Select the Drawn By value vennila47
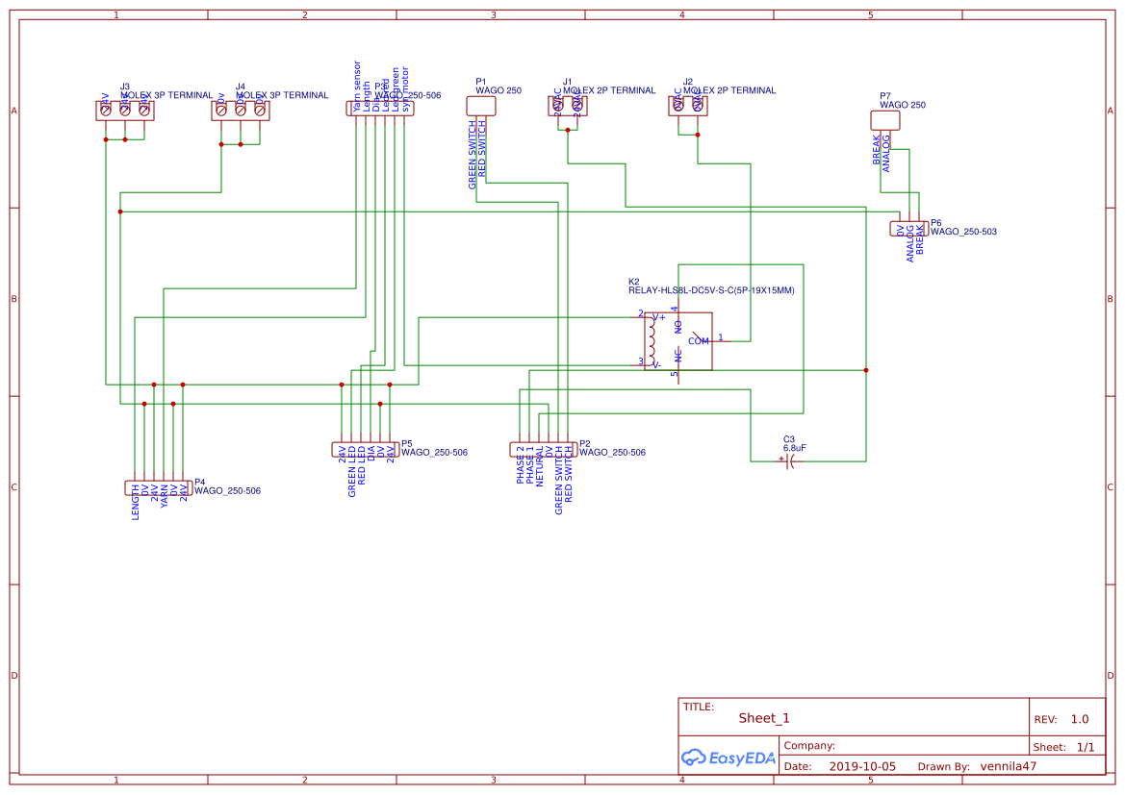The image size is (1125, 795). [x=1007, y=766]
